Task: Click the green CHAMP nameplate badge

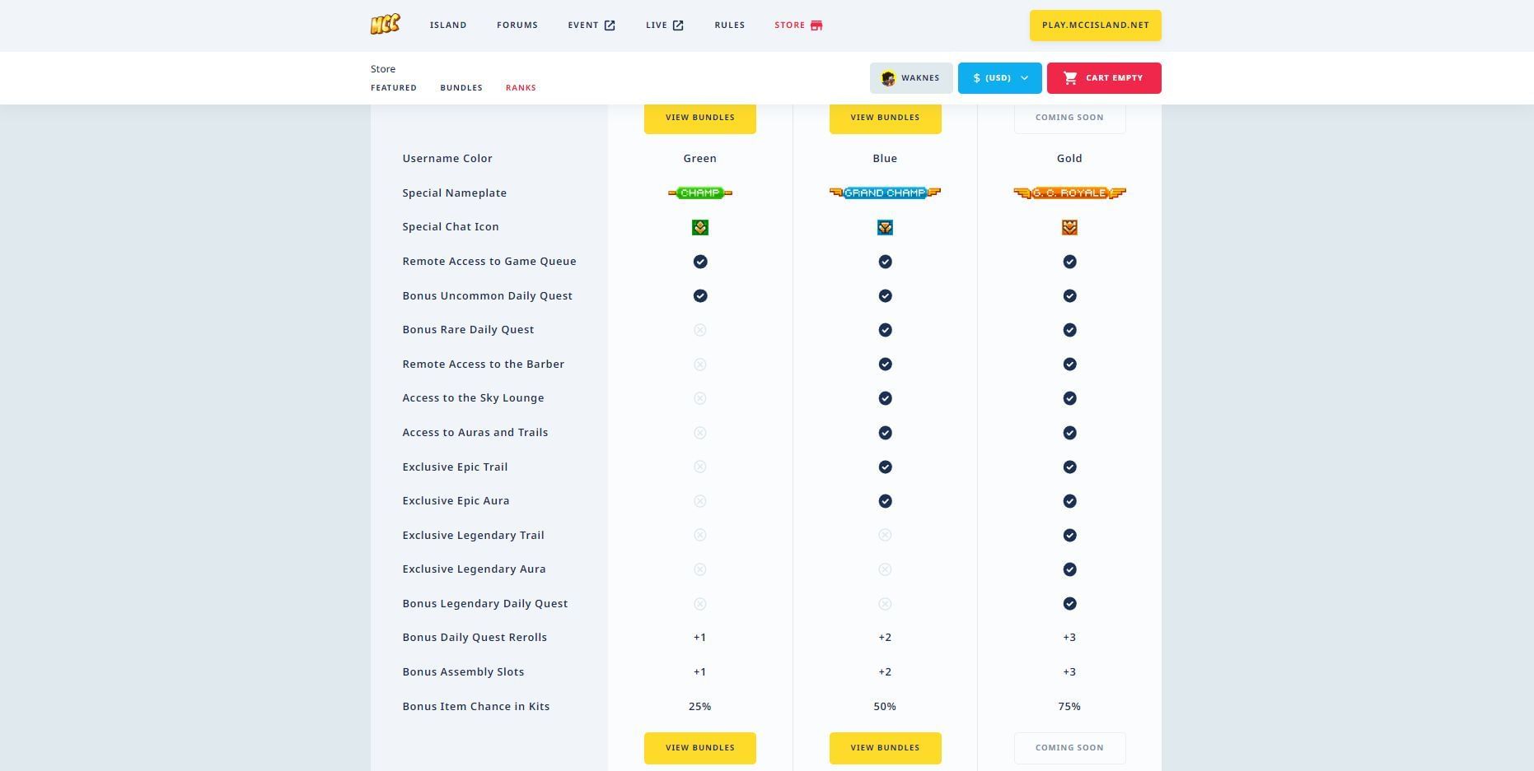Action: click(x=699, y=193)
